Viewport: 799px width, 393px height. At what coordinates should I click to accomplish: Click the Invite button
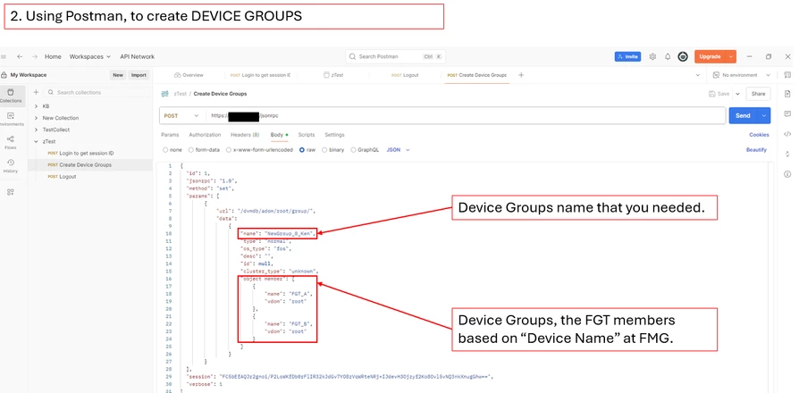(x=627, y=56)
